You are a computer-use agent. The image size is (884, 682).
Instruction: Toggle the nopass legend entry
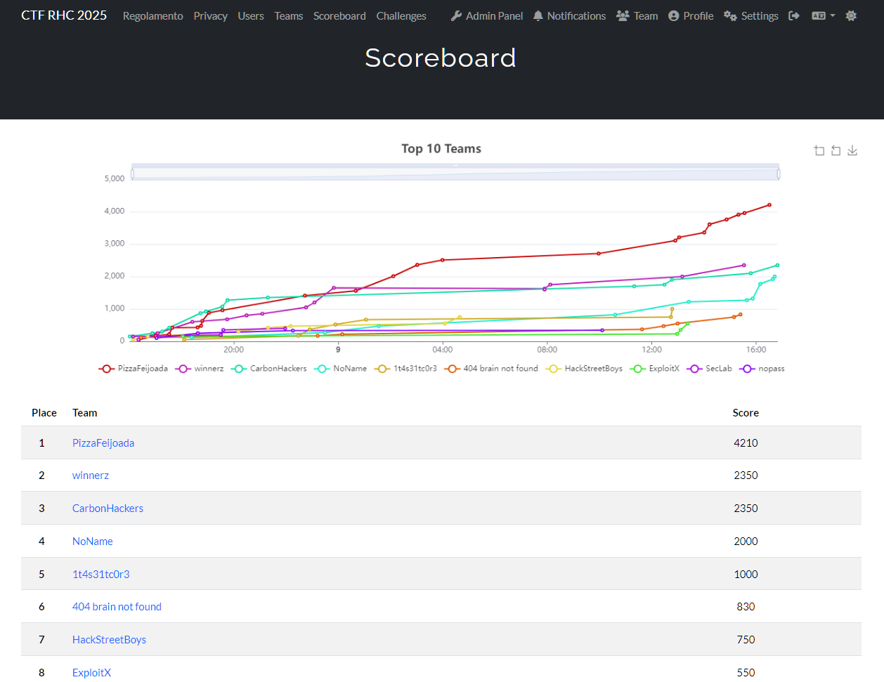click(x=763, y=369)
